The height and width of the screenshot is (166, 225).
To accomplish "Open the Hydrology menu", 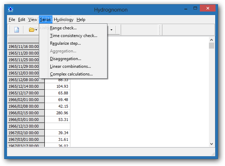I will 64,20.
